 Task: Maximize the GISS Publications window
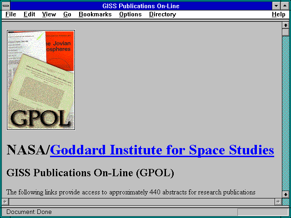point(285,6)
